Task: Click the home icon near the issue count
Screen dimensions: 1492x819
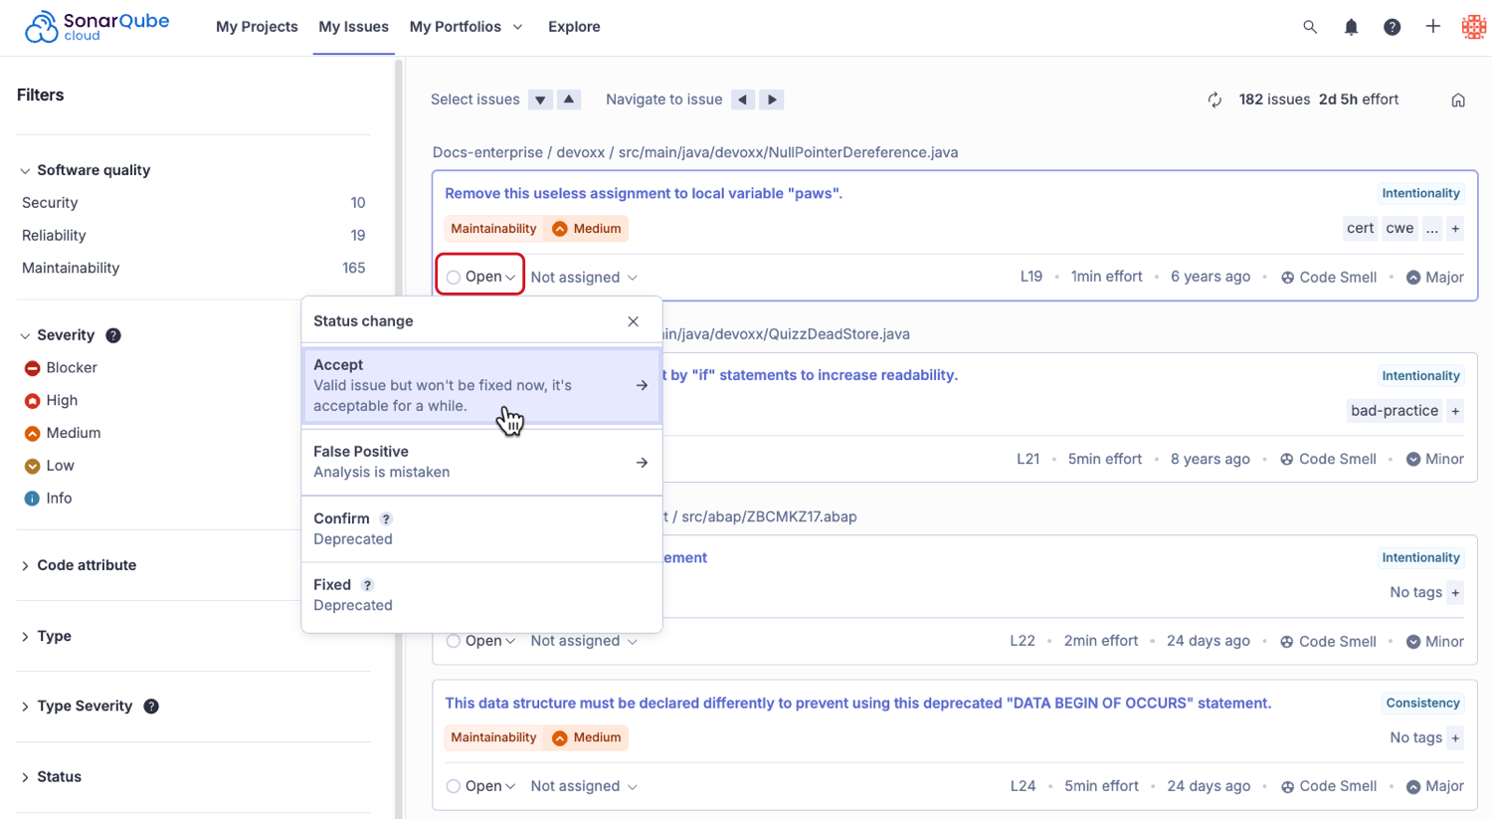Action: point(1457,100)
